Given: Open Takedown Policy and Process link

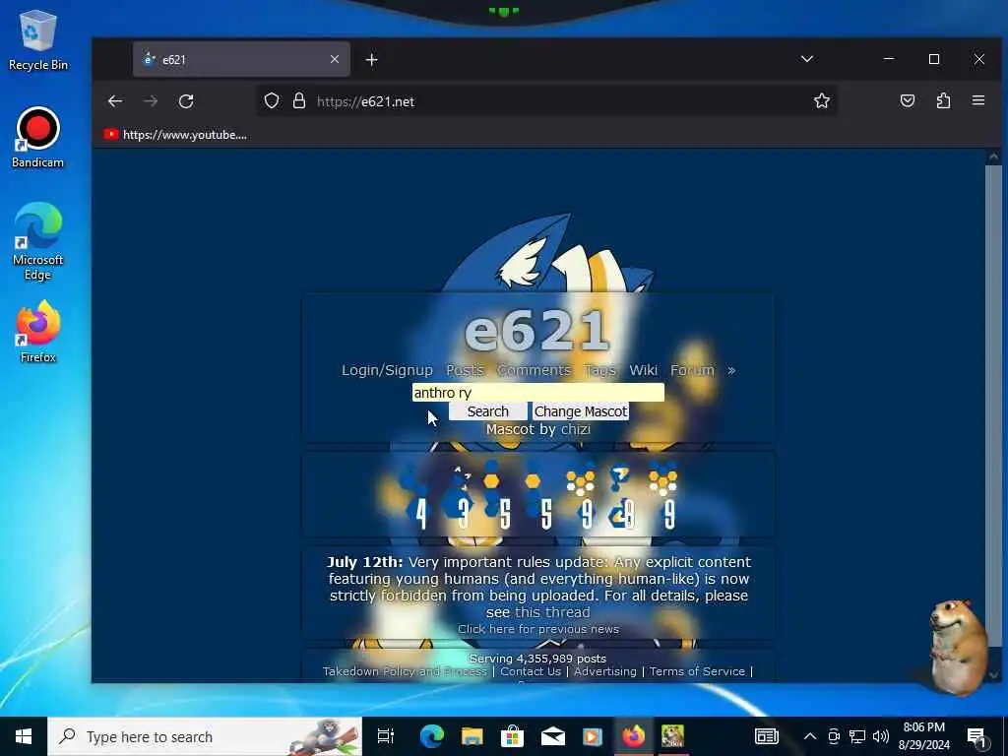Looking at the screenshot, I should click(405, 671).
